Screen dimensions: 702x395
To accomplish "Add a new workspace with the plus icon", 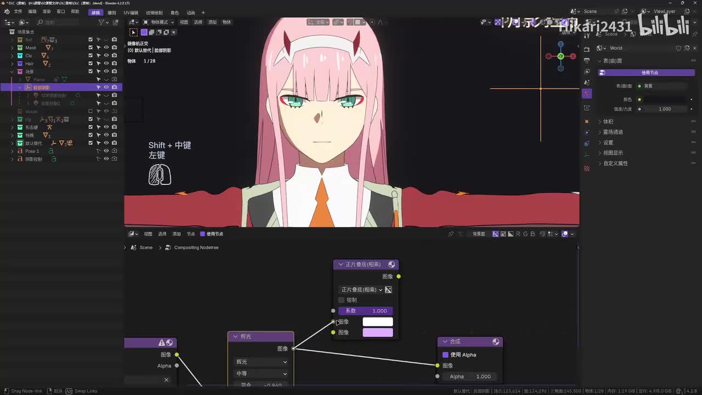I will pos(203,13).
